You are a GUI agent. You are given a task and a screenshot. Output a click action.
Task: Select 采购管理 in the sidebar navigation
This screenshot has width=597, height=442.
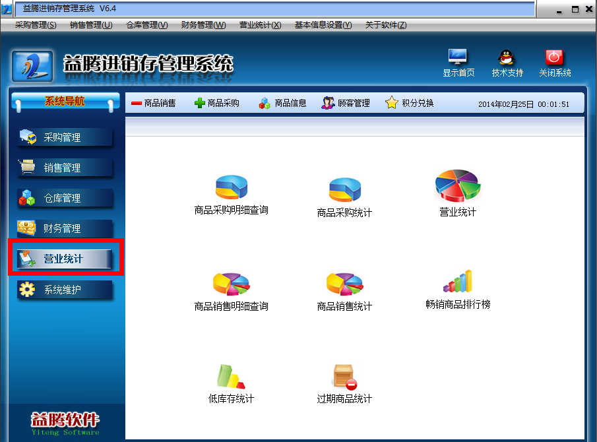[62, 137]
